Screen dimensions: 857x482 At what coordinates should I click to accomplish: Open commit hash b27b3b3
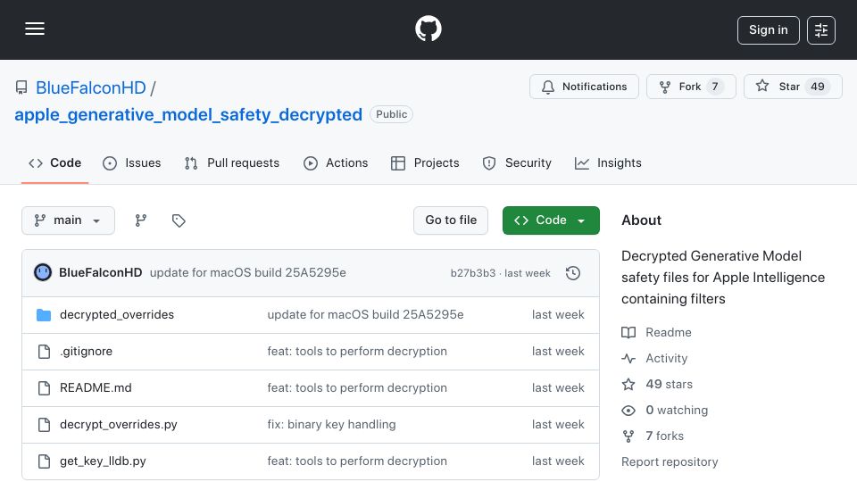pos(473,273)
